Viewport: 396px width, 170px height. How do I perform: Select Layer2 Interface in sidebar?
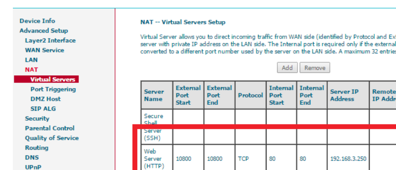click(50, 40)
